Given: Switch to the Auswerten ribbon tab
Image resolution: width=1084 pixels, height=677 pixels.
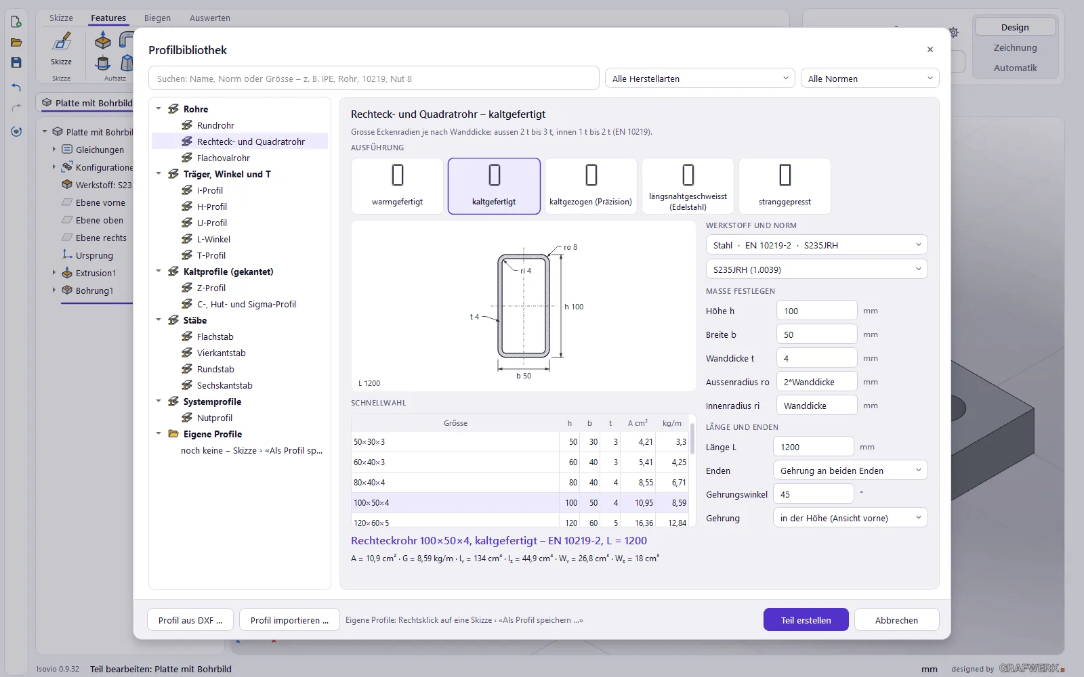Looking at the screenshot, I should pos(210,18).
